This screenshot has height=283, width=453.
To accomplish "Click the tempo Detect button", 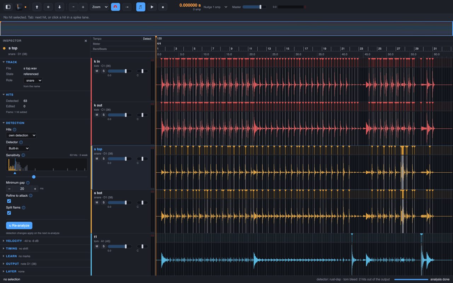I will click(x=147, y=39).
